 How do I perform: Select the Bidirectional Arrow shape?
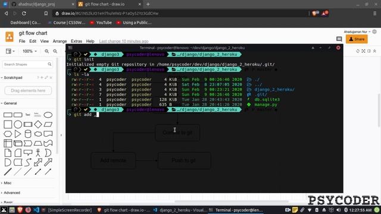click(x=38, y=162)
